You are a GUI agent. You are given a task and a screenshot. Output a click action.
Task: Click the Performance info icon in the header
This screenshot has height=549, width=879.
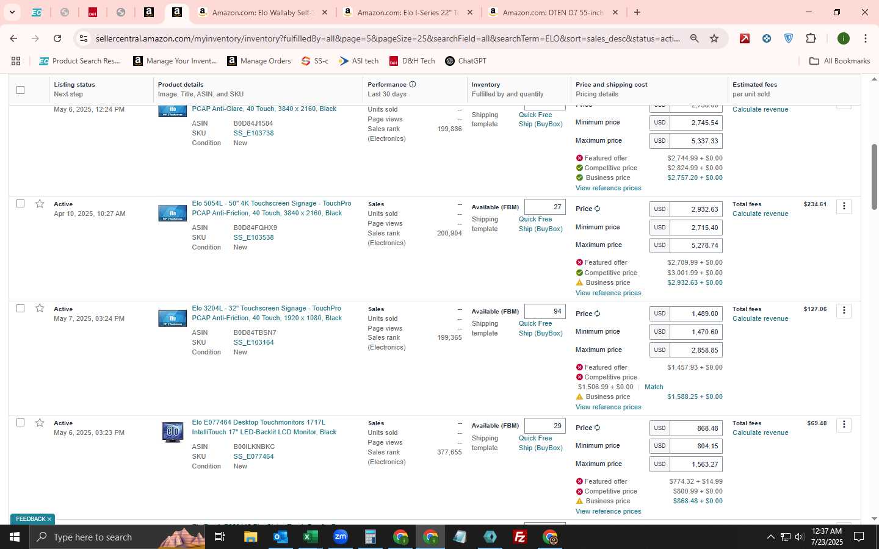[413, 84]
